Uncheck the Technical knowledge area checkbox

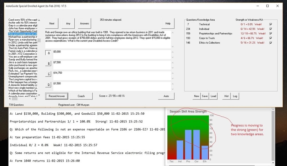[270, 24]
